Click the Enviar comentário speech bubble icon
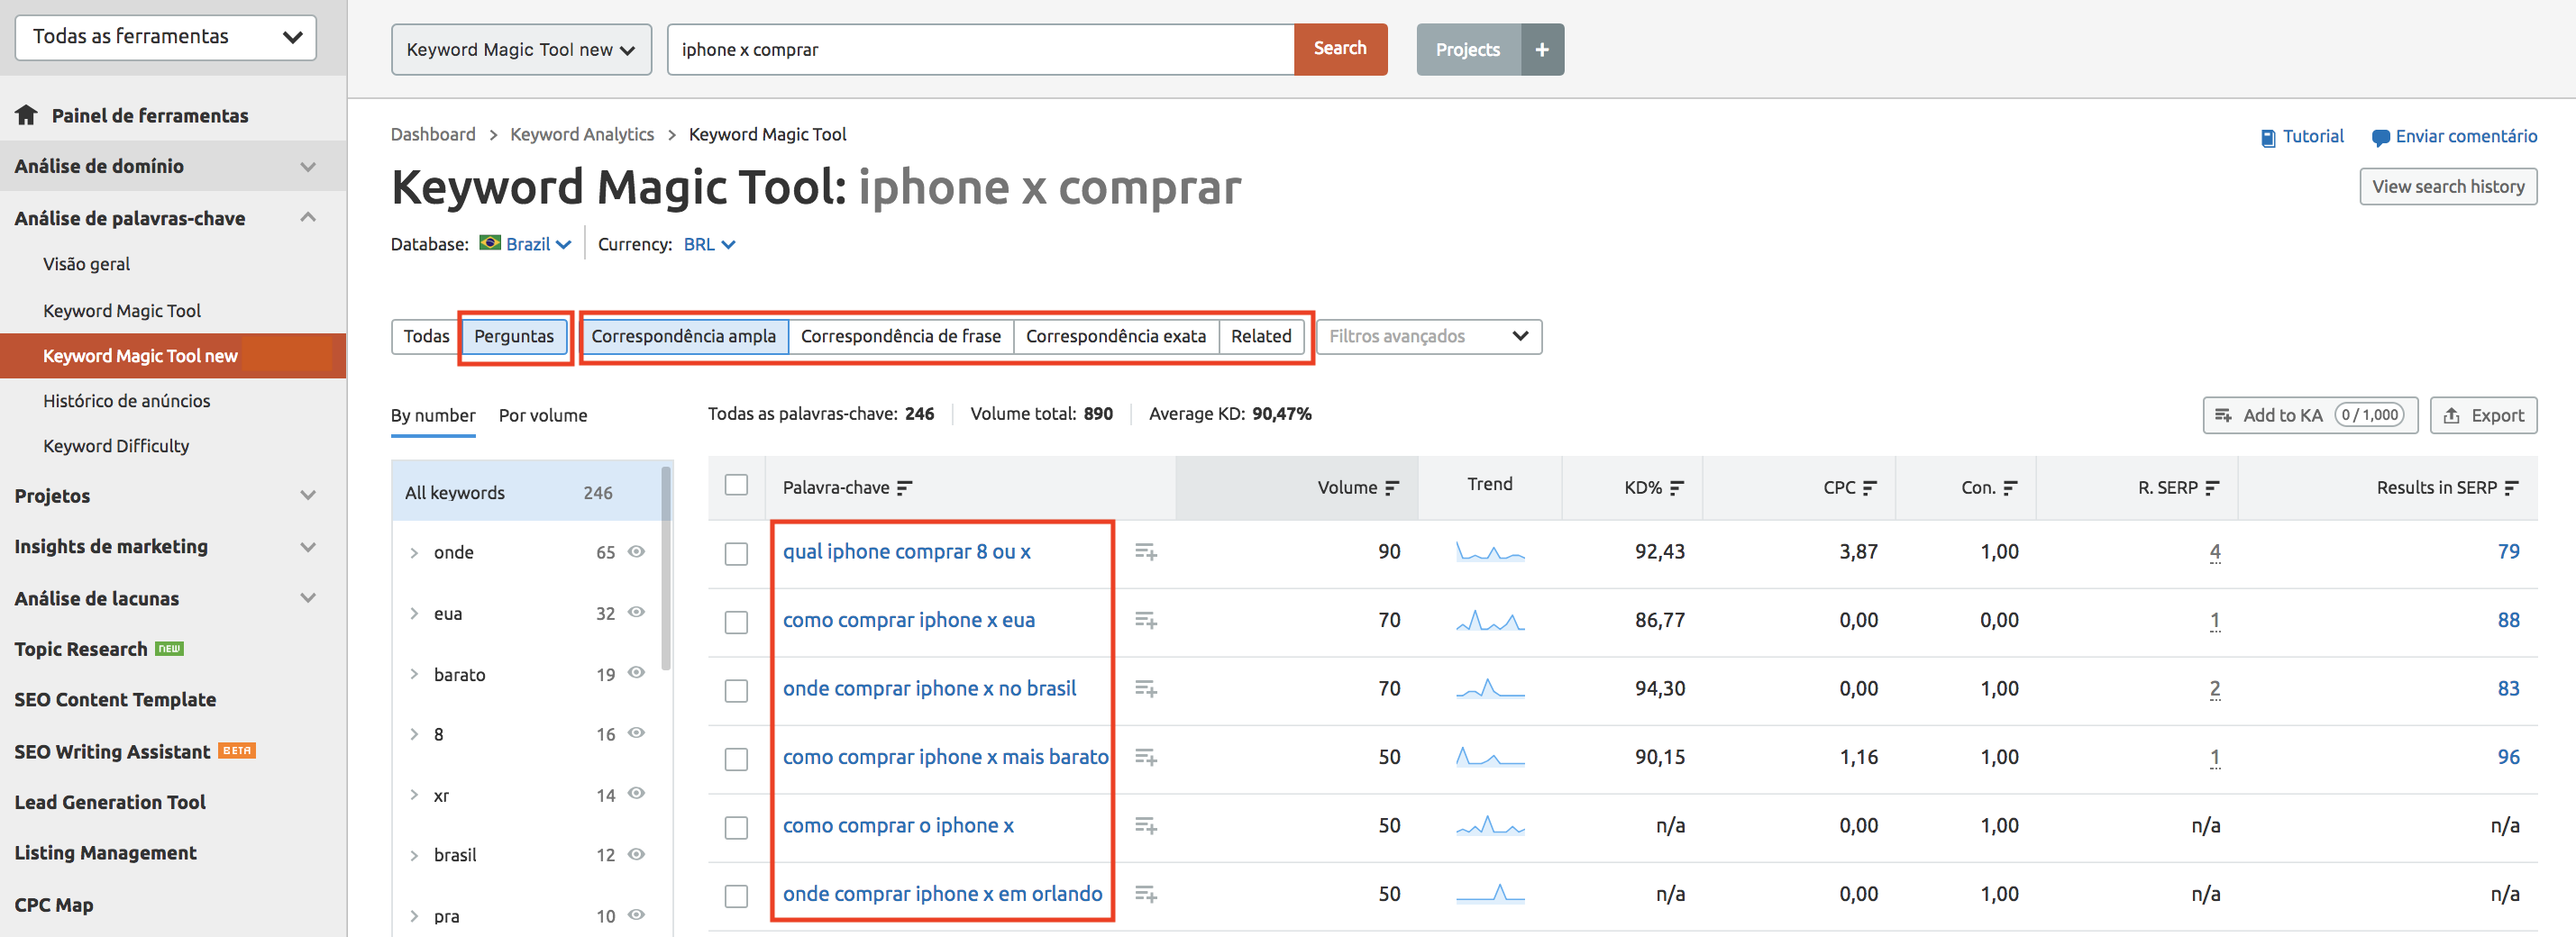The height and width of the screenshot is (937, 2576). [2380, 137]
